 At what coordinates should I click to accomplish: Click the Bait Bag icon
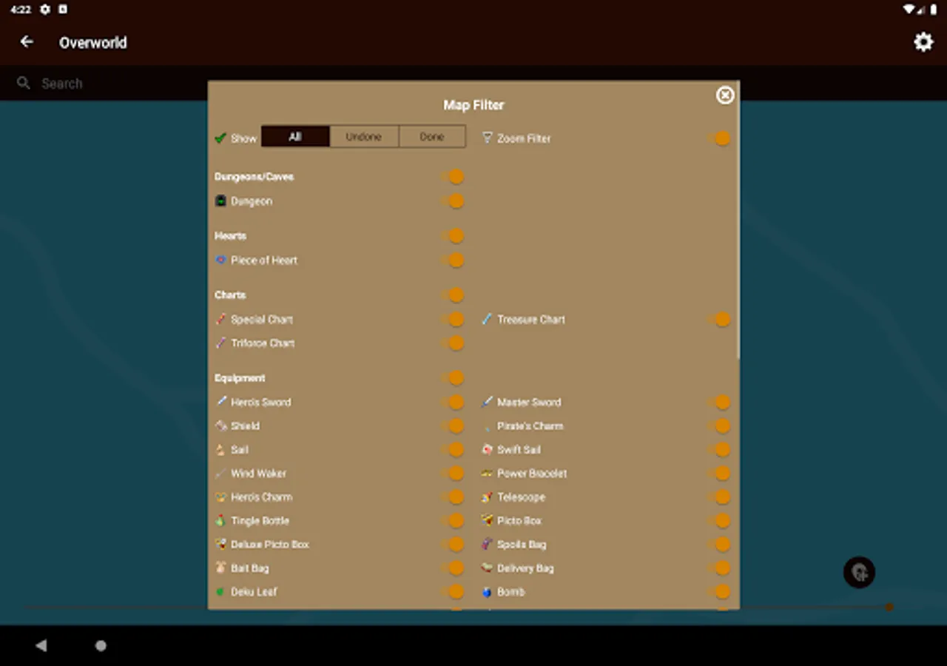[x=220, y=568]
